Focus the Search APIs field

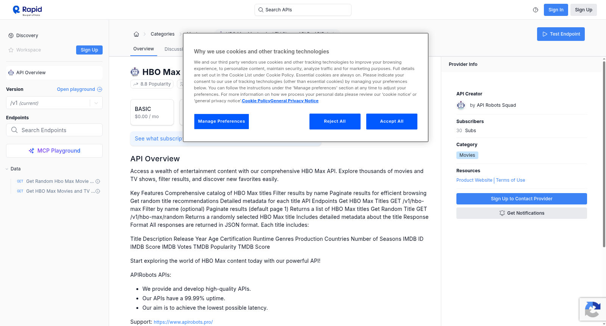click(303, 10)
